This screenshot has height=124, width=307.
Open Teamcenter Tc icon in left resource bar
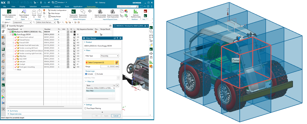pyautogui.click(x=3, y=85)
